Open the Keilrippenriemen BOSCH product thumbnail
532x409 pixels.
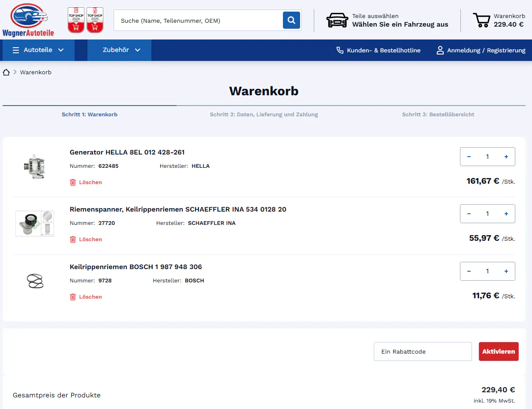35,281
